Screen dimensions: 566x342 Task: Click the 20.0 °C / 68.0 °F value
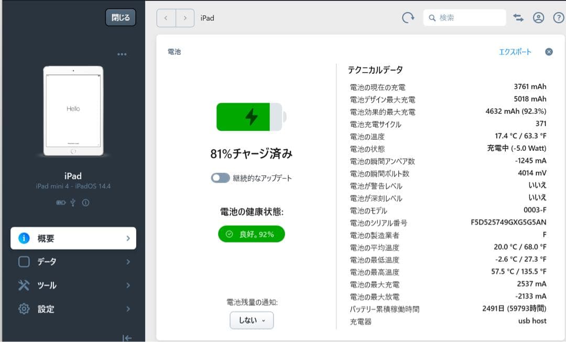click(520, 247)
